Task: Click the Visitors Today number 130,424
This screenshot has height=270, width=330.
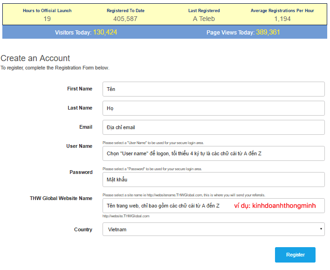Action: 105,32
